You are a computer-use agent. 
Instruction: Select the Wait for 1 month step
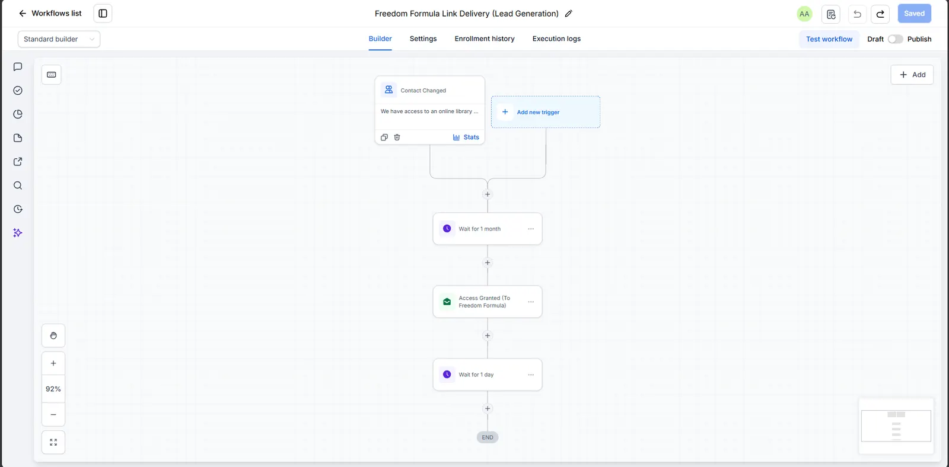pos(487,229)
